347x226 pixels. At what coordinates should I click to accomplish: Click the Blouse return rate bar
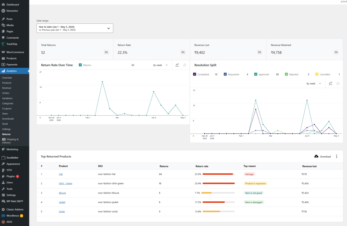[219, 193]
